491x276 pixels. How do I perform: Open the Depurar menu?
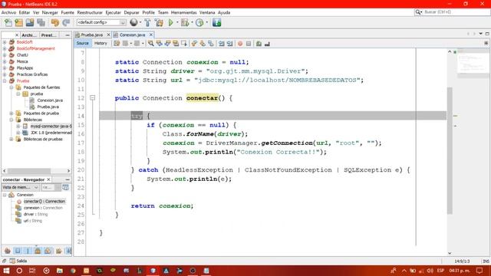(x=131, y=12)
